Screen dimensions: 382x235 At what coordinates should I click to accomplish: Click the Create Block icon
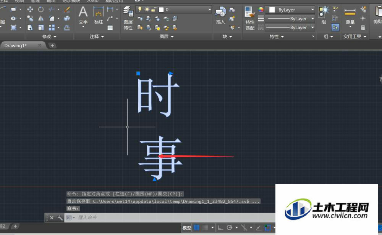pyautogui.click(x=232, y=10)
